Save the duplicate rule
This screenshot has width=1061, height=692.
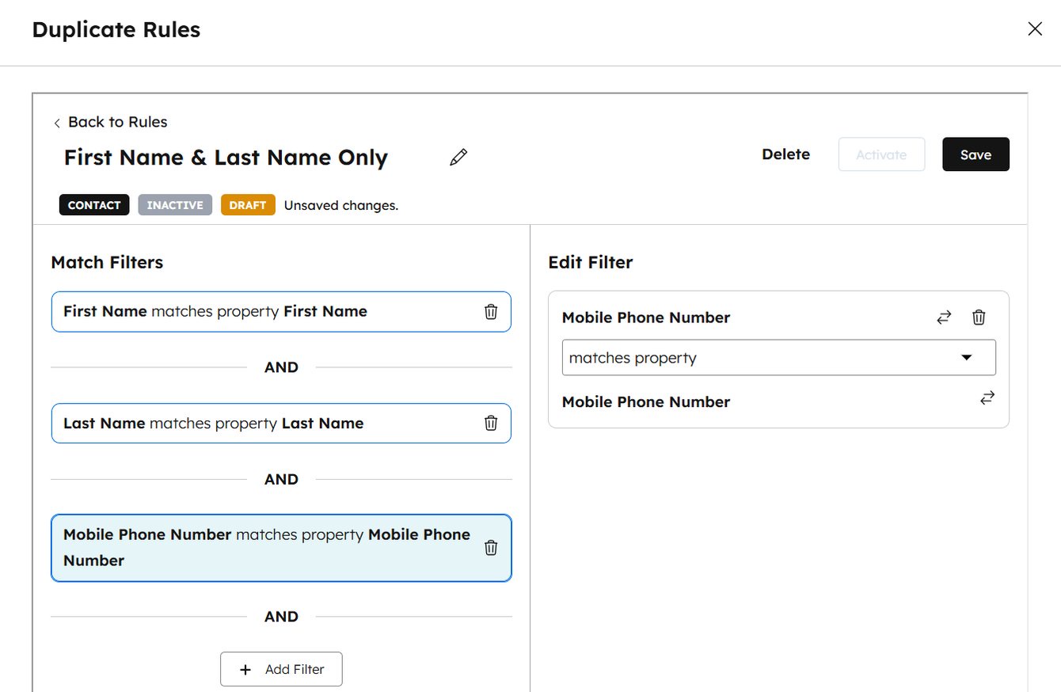(x=975, y=154)
